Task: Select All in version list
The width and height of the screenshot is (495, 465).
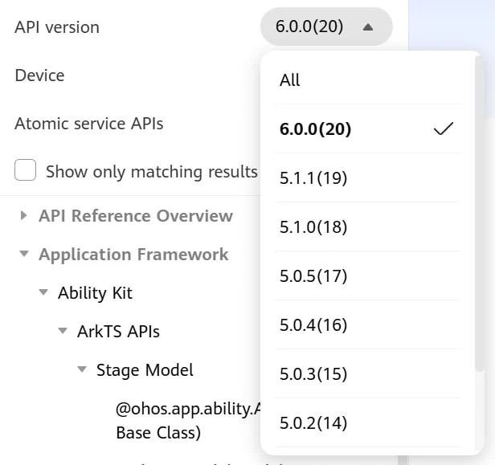Action: [368, 80]
